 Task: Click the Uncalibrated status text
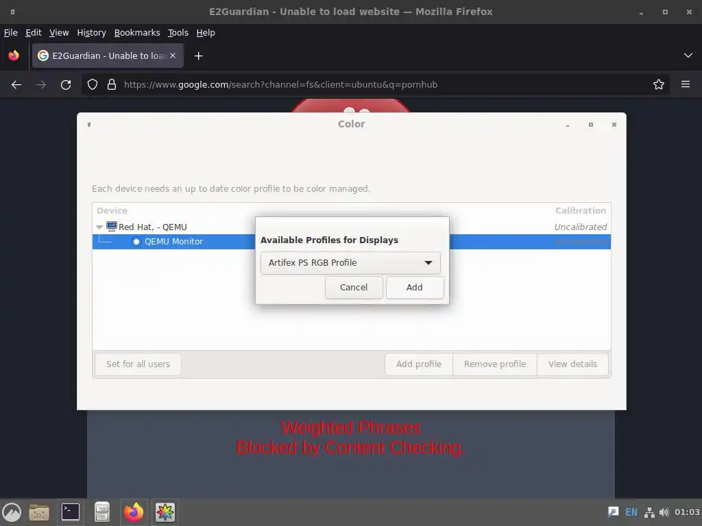coord(580,227)
